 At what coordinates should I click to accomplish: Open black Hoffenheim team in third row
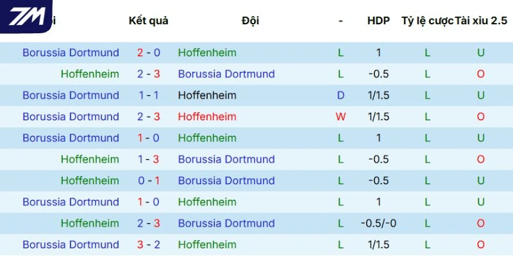207,95
